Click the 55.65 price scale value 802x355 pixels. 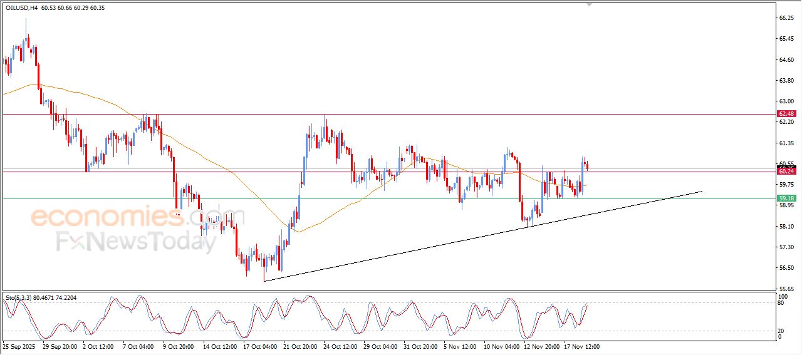786,289
